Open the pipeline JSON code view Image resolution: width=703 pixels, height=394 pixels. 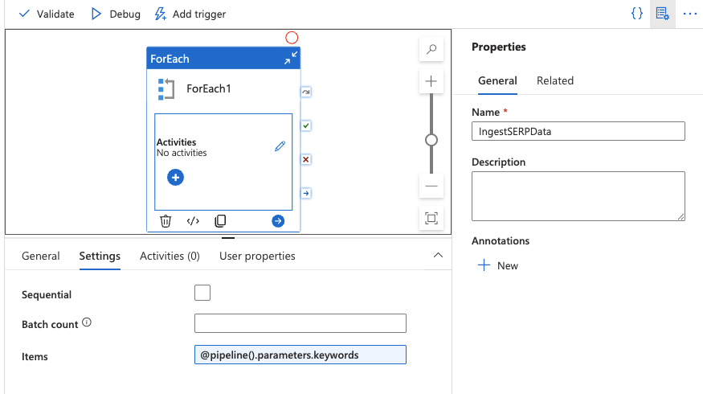pyautogui.click(x=636, y=14)
